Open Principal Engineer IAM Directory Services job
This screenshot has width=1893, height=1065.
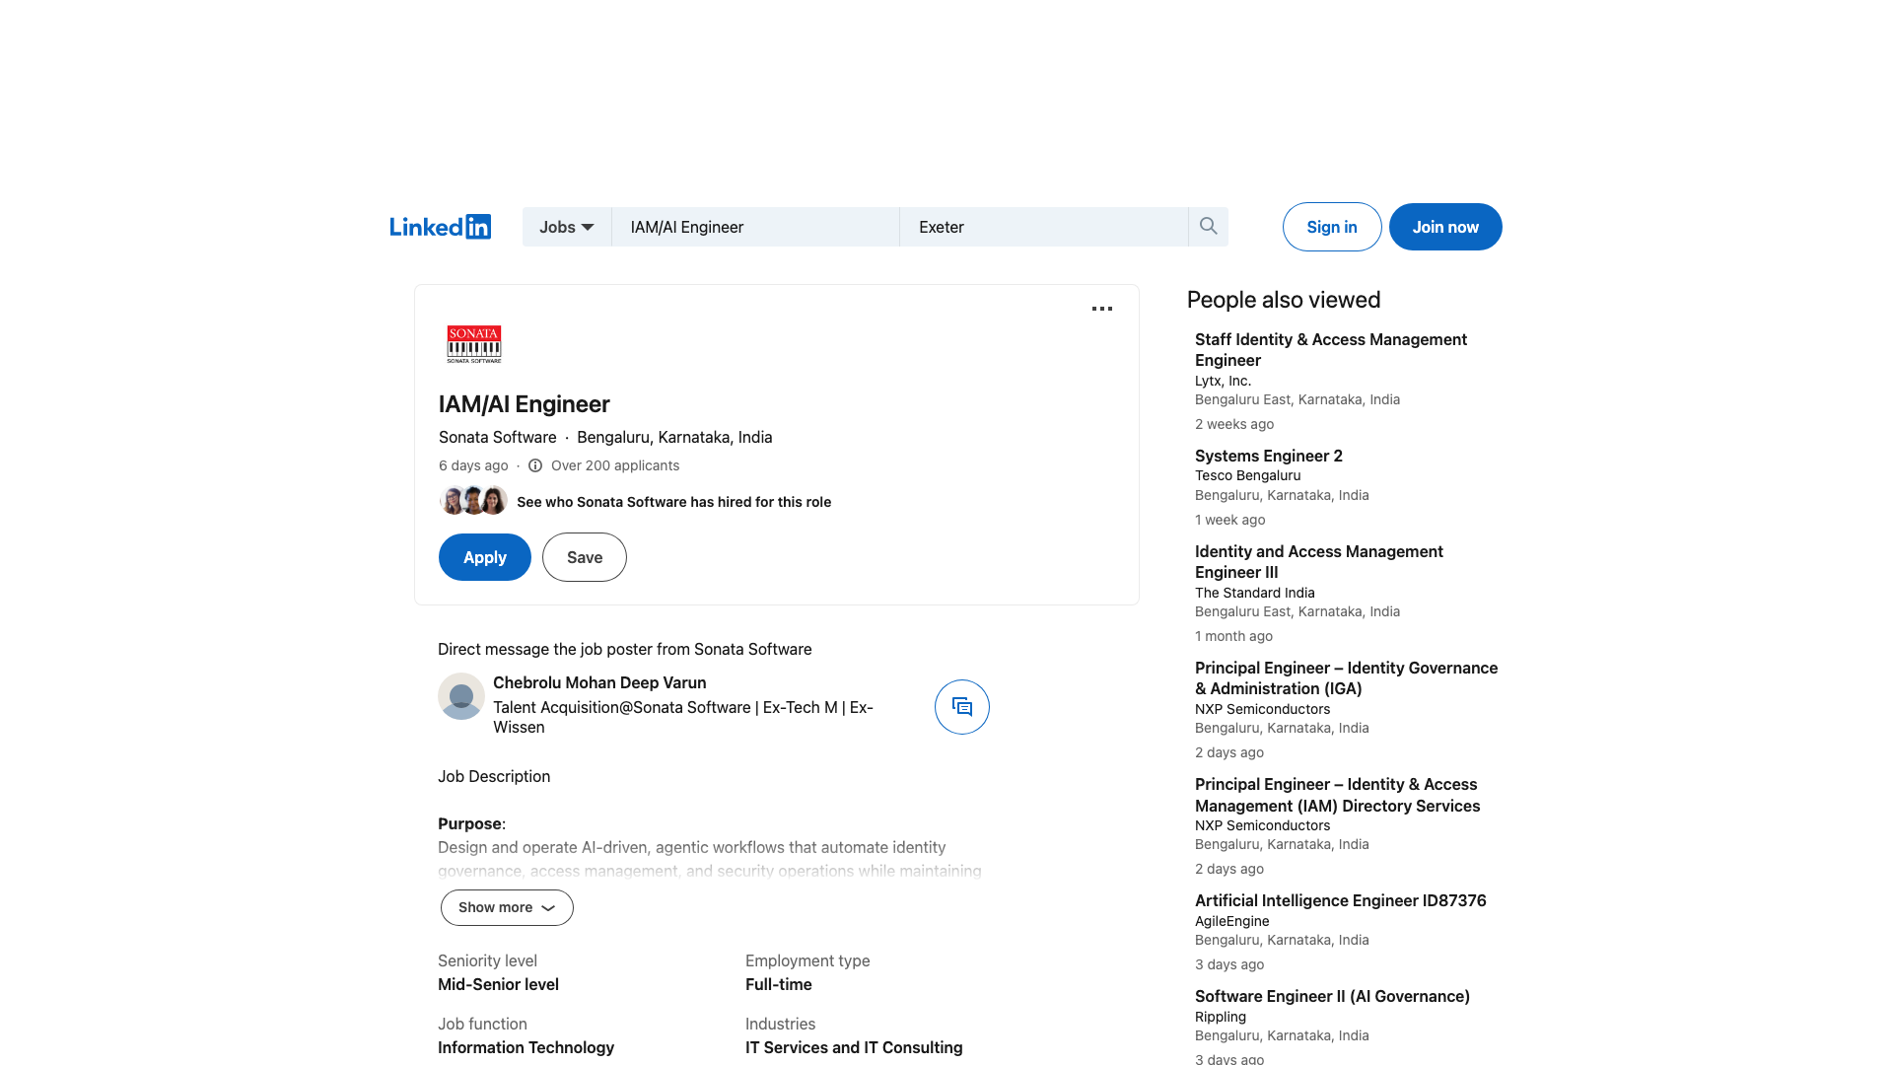pos(1338,795)
